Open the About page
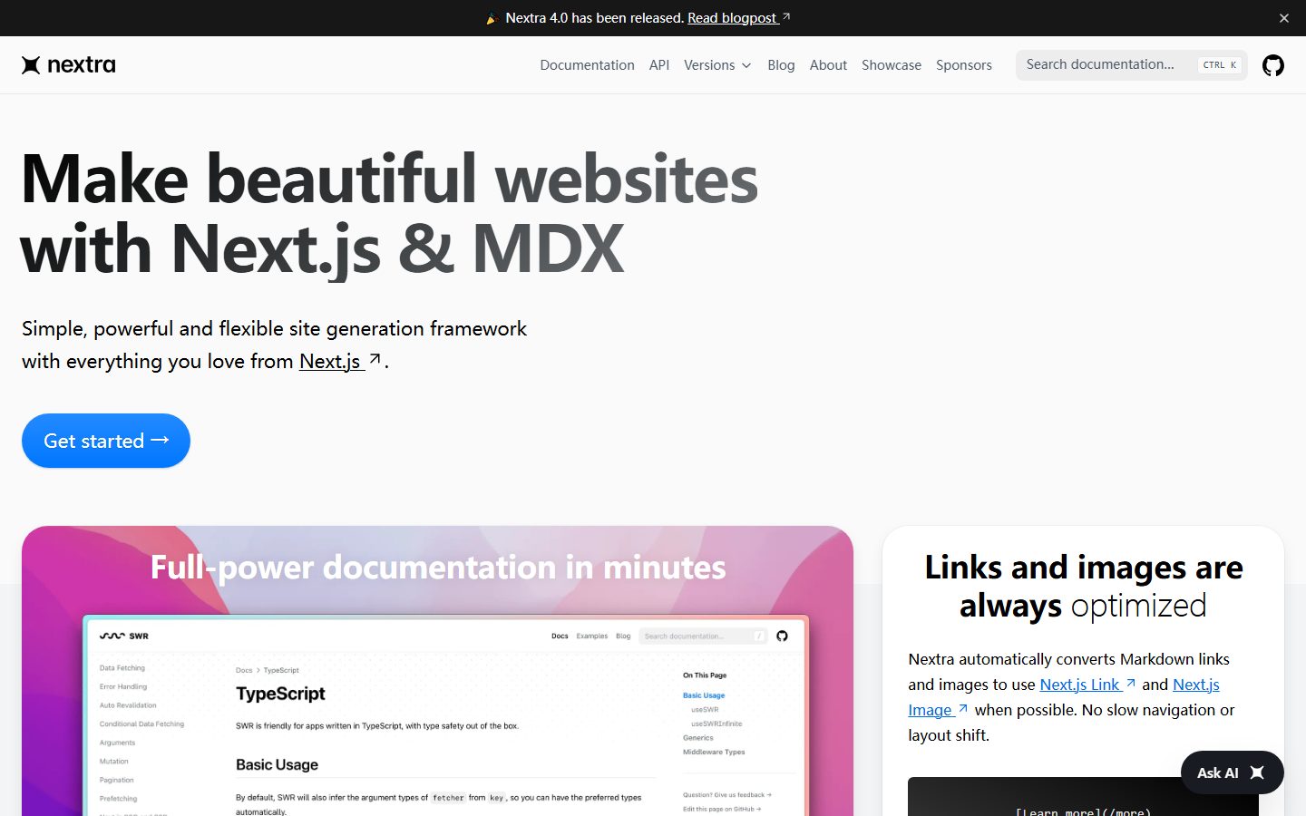 click(828, 65)
